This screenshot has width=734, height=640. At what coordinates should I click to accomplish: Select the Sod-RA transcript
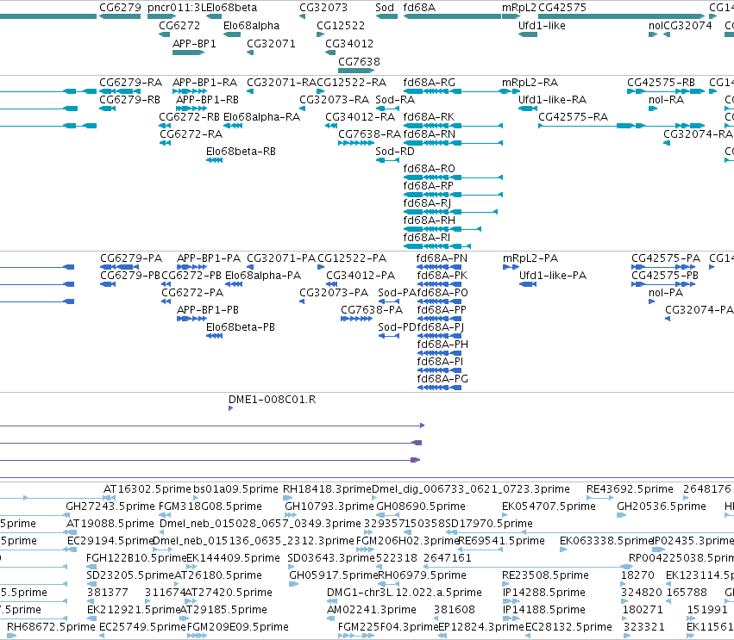387,109
